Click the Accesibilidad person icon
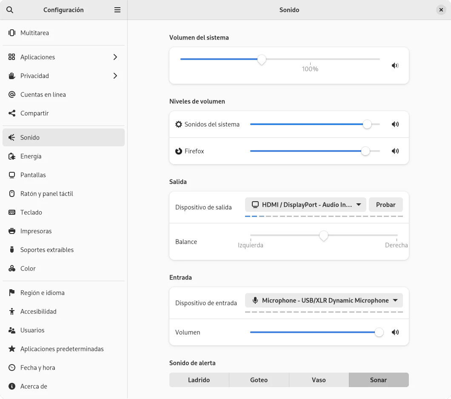 point(12,311)
